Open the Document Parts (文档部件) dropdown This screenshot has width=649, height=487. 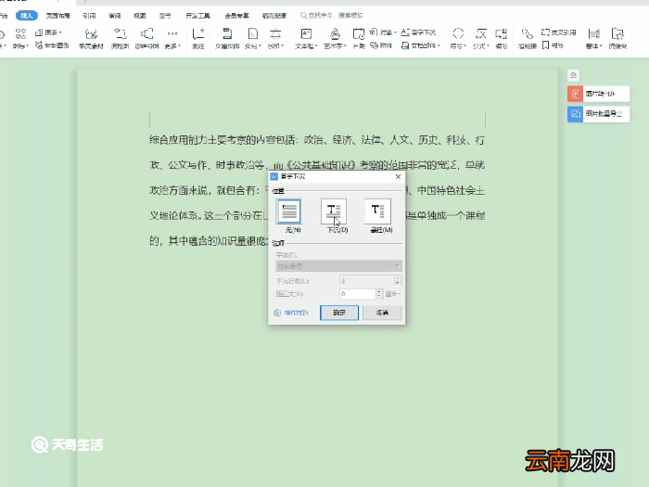pos(421,45)
